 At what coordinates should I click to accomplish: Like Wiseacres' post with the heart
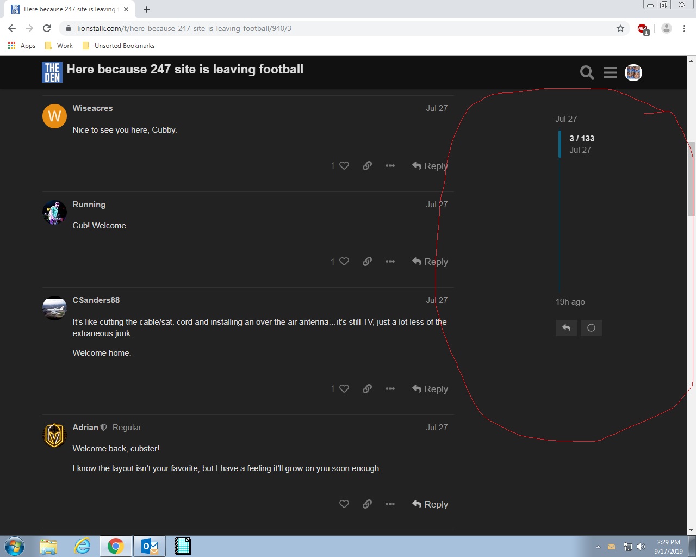click(x=344, y=166)
